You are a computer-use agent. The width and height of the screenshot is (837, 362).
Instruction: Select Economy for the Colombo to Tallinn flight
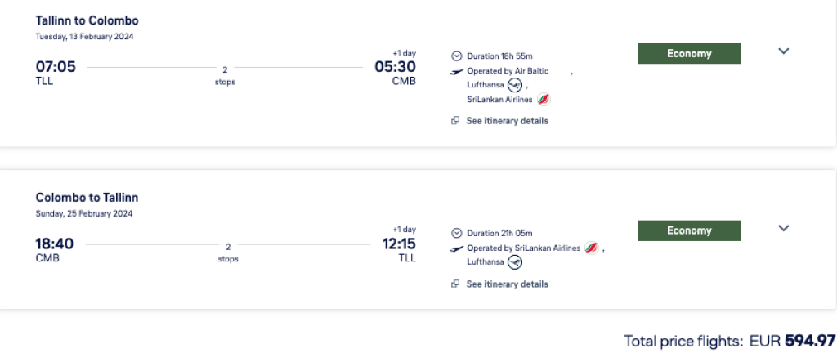point(689,230)
